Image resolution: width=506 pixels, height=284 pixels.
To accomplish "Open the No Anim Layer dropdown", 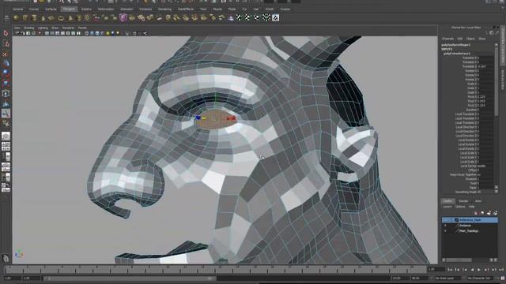I will tap(447, 278).
